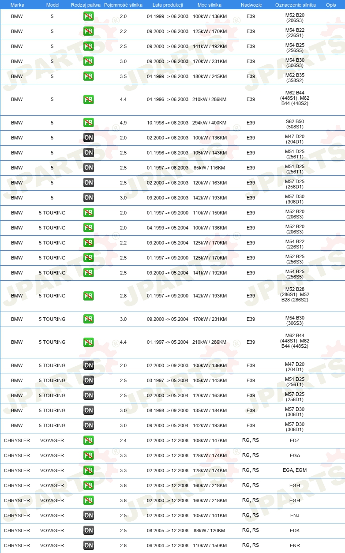Screen dimensions: 345x553
Task: Select the 105kW / 141KM power cell
Action: pyautogui.click(x=210, y=515)
